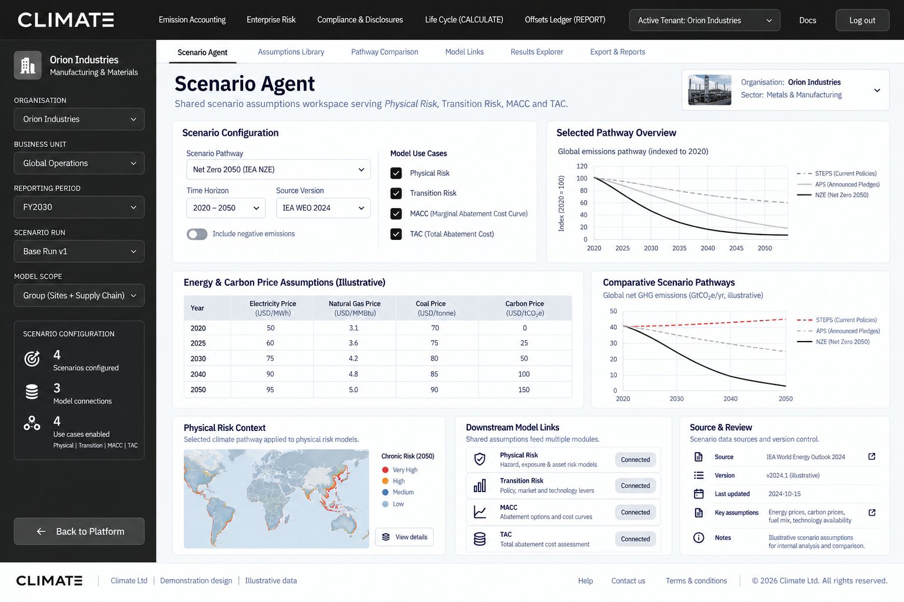This screenshot has width=904, height=602.
Task: Open the Active Tenant dropdown
Action: 704,20
